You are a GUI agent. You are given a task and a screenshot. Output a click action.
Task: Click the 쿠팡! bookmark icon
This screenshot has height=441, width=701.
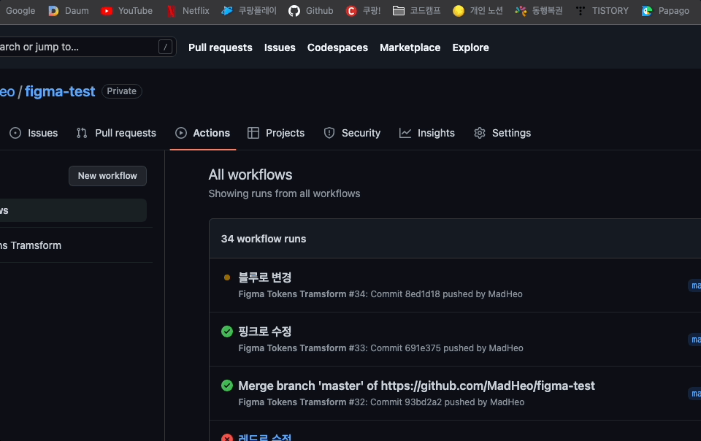tap(351, 11)
